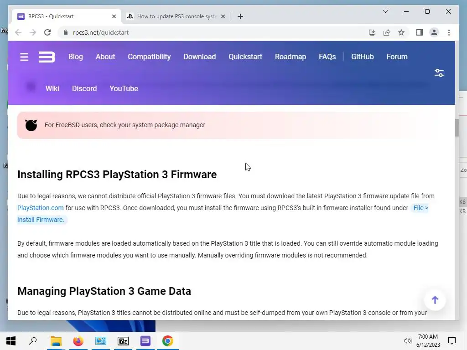Click the install app icon in address bar
Image resolution: width=467 pixels, height=350 pixels.
372,32
